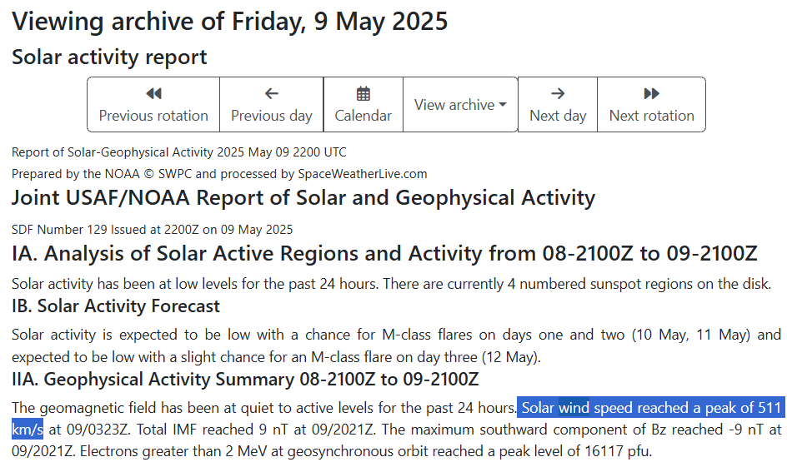
Task: Click the right arrow icon above Next day
Action: 558,94
